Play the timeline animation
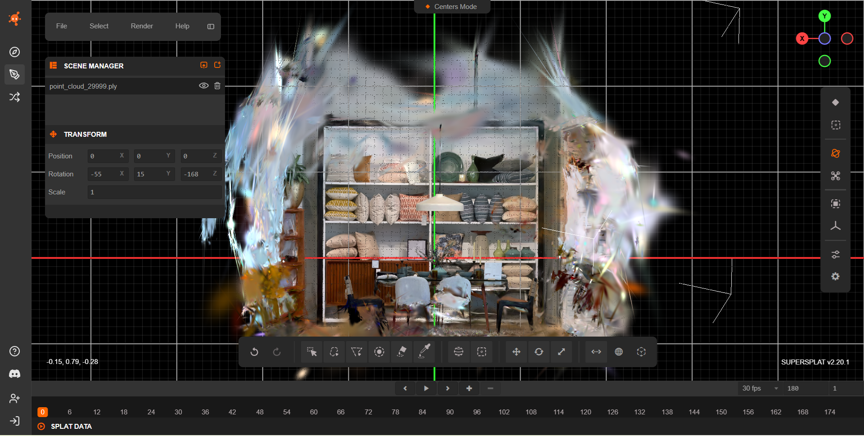 coord(426,388)
